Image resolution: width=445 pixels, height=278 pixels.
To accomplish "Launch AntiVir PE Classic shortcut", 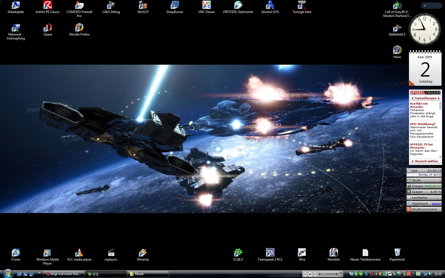I will click(48, 7).
